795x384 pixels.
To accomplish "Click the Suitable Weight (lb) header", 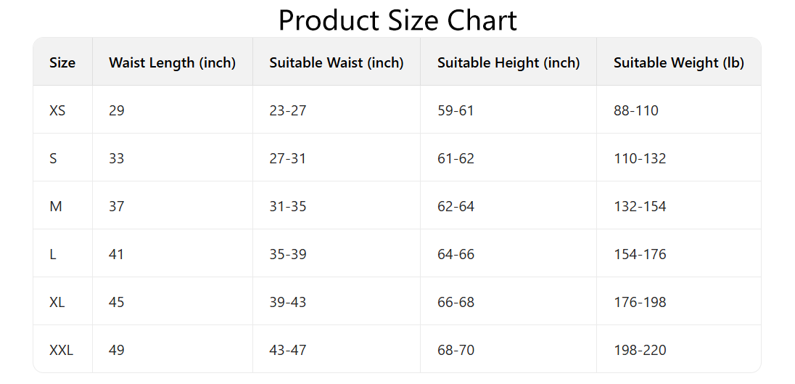I will (x=678, y=63).
